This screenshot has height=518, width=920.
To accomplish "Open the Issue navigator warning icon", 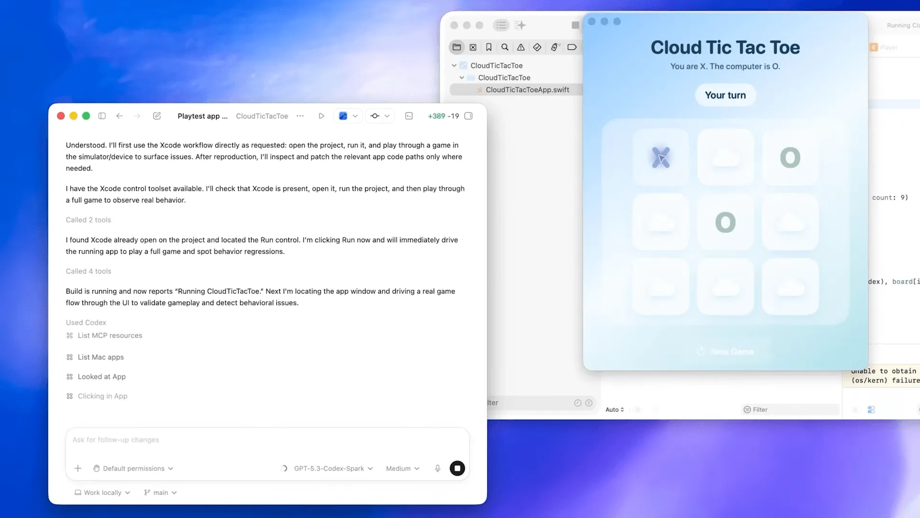I will tap(521, 47).
